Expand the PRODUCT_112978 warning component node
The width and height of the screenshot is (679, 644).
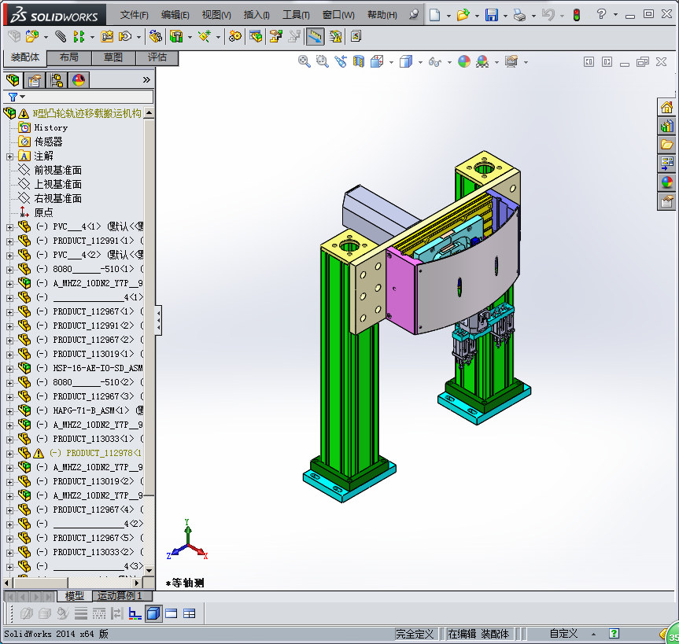[9, 454]
